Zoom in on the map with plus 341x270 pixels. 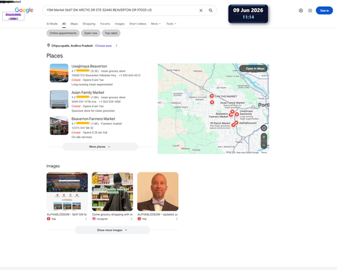tap(264, 137)
